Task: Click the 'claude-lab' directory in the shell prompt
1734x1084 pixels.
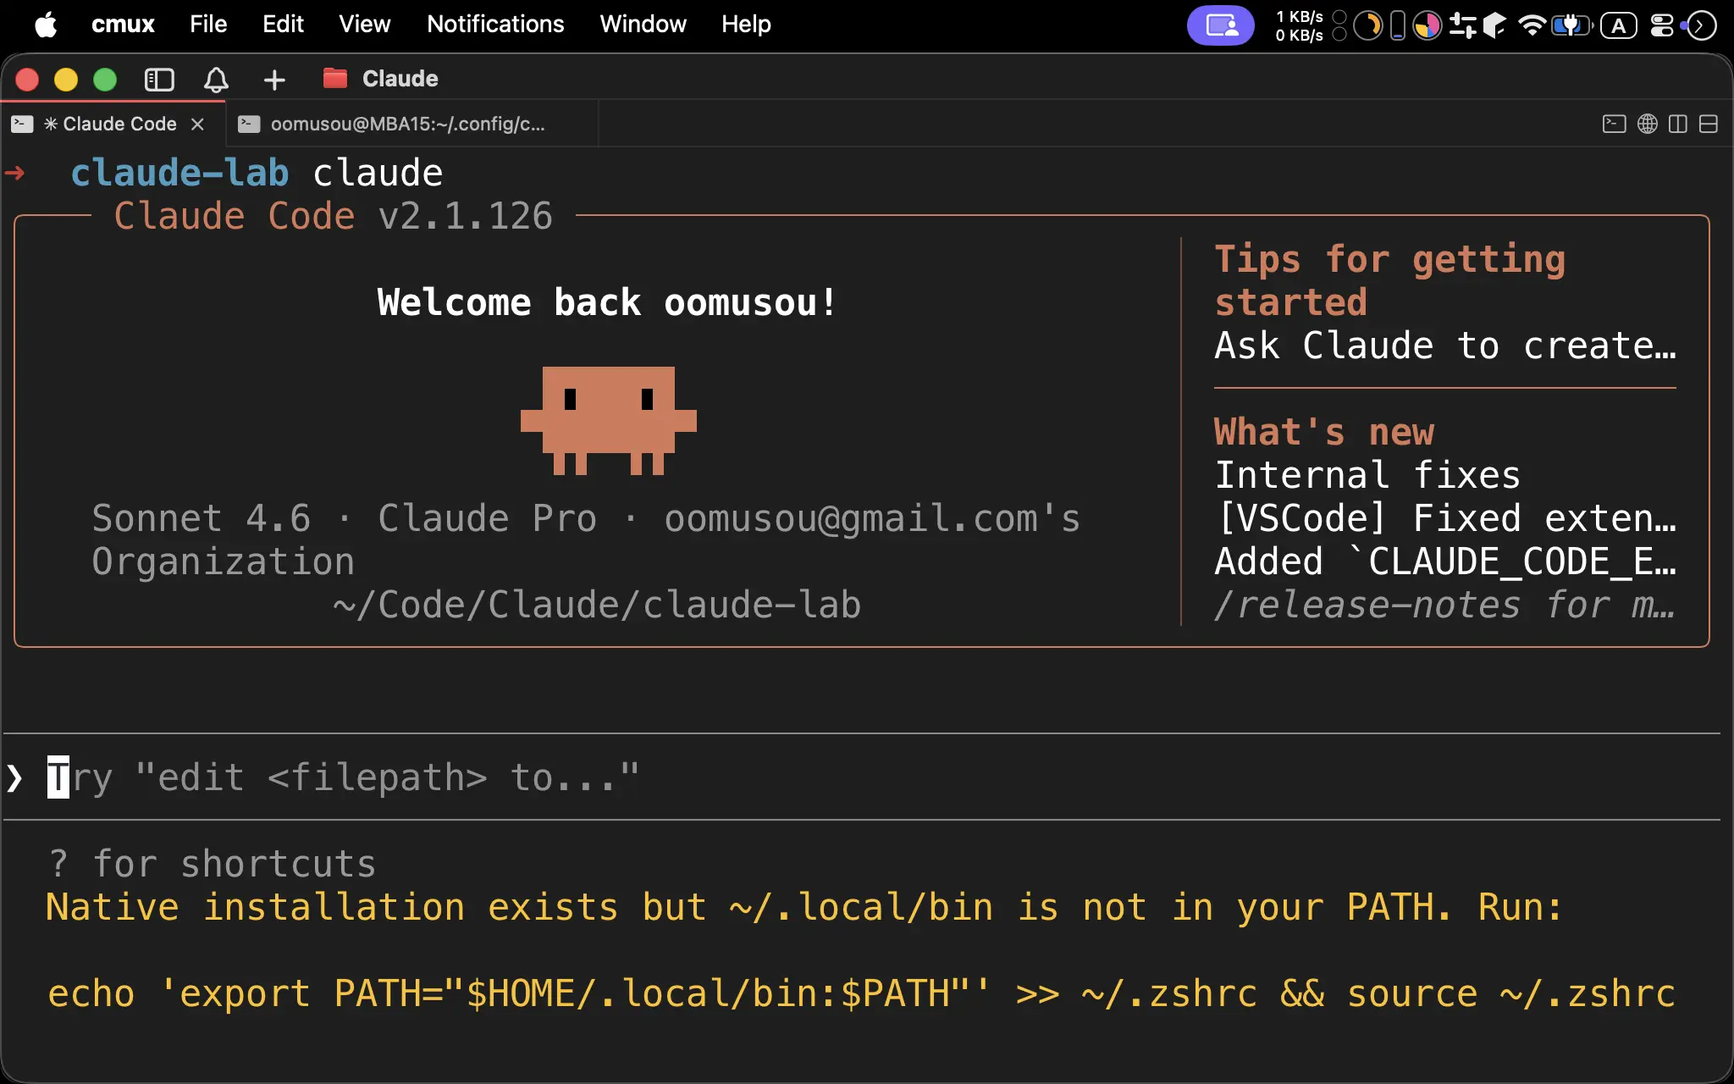Action: 179,173
